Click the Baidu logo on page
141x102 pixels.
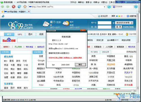[9, 40]
